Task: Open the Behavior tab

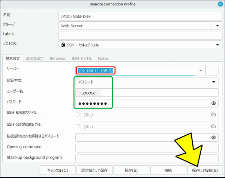Action: pos(58,58)
